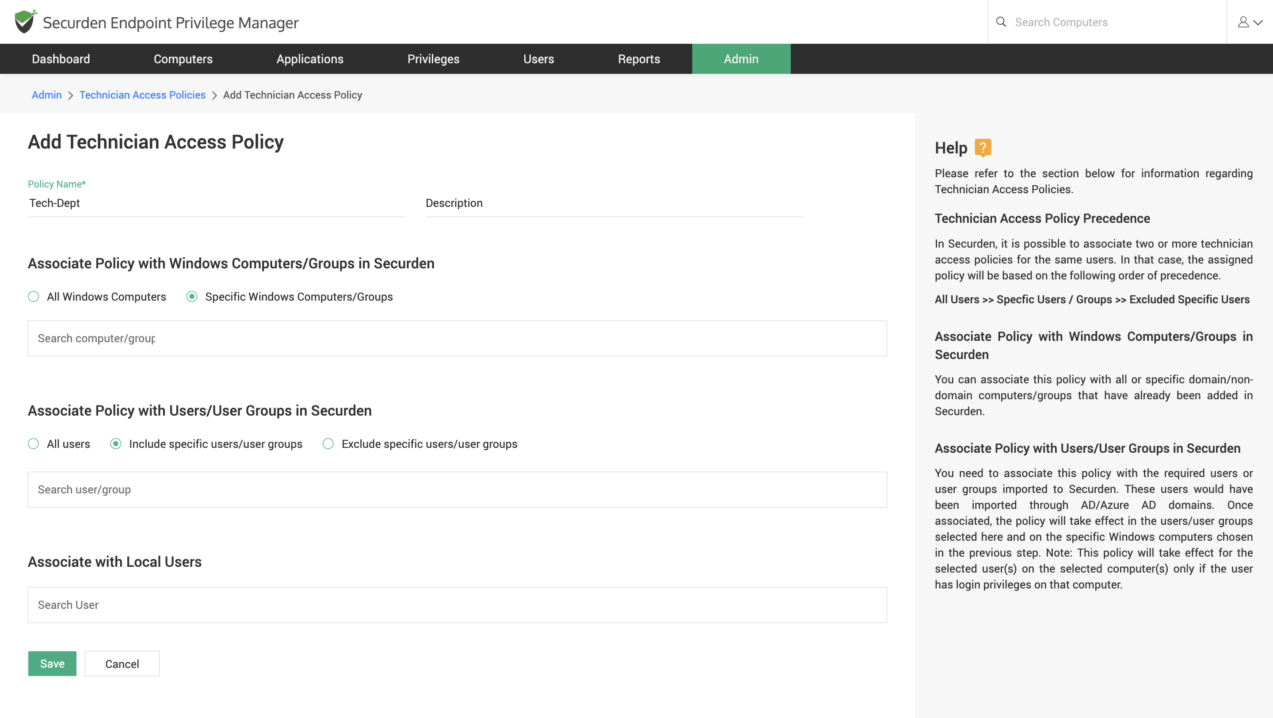Choose Include specific users/user groups option

pyautogui.click(x=116, y=444)
